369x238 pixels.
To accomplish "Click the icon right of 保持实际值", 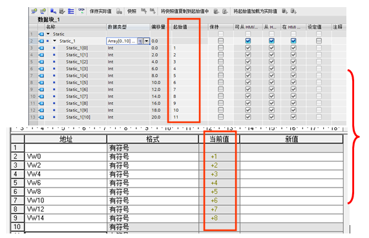I will coord(120,11).
